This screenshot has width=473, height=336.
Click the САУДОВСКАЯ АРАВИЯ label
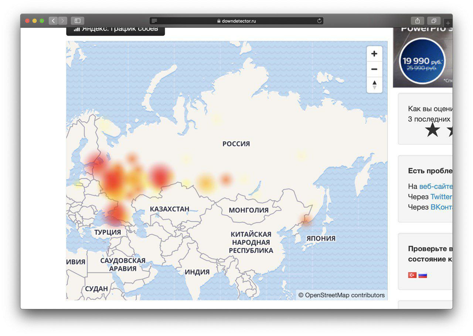123,264
